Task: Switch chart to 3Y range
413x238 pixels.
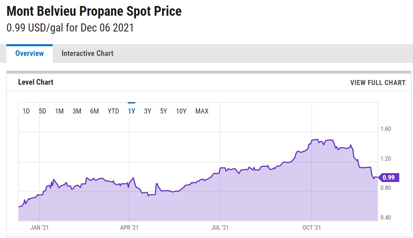Action: pos(148,111)
